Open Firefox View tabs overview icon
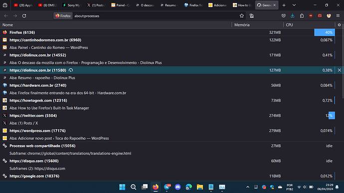This screenshot has width=344, height=193. [5, 5]
